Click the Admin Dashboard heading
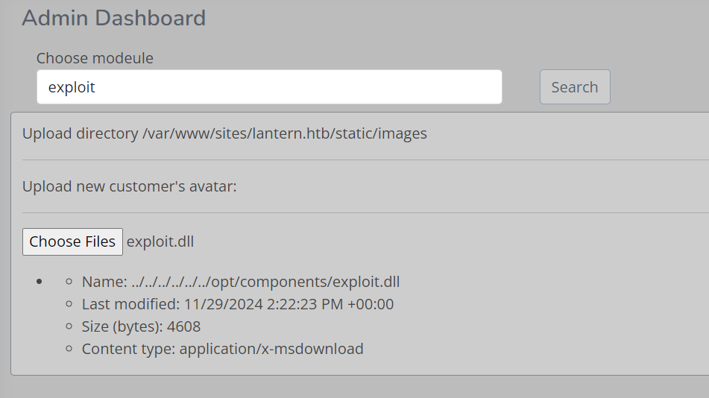The height and width of the screenshot is (398, 709). point(113,18)
